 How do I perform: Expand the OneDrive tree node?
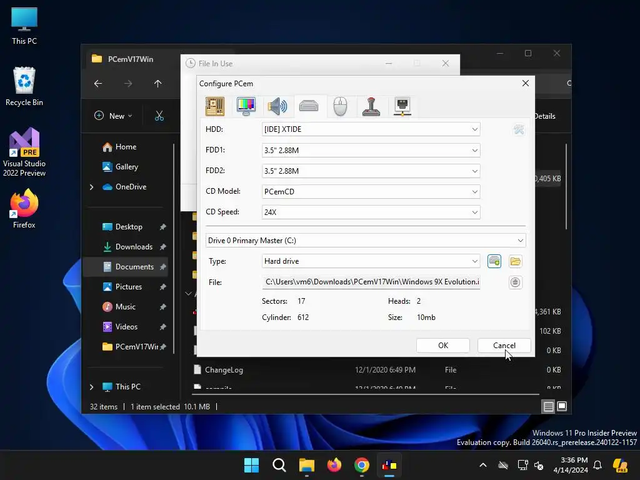(91, 187)
